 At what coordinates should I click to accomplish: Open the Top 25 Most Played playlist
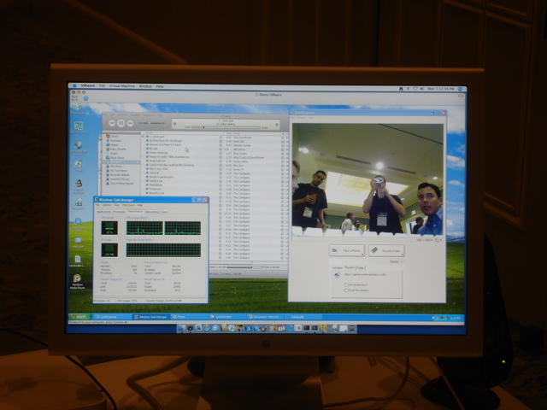(120, 184)
